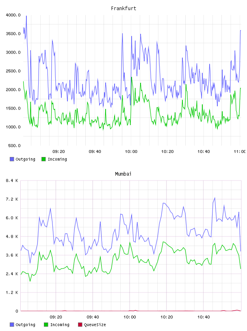
Task: Click the 2000.0 y-axis value on Frankfurt
Action: pyautogui.click(x=13, y=90)
